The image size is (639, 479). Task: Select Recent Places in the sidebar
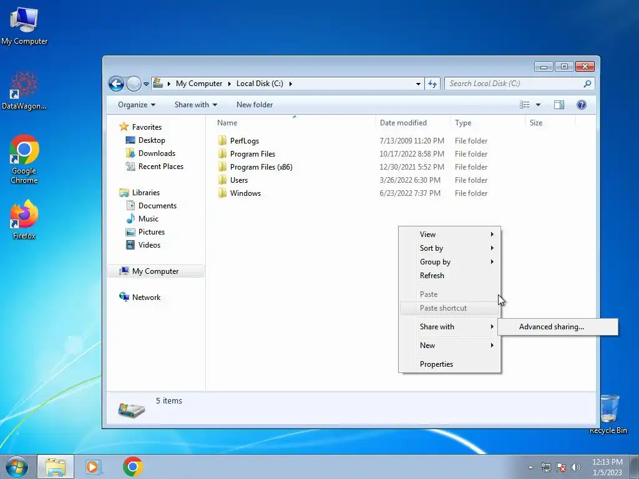(155, 166)
